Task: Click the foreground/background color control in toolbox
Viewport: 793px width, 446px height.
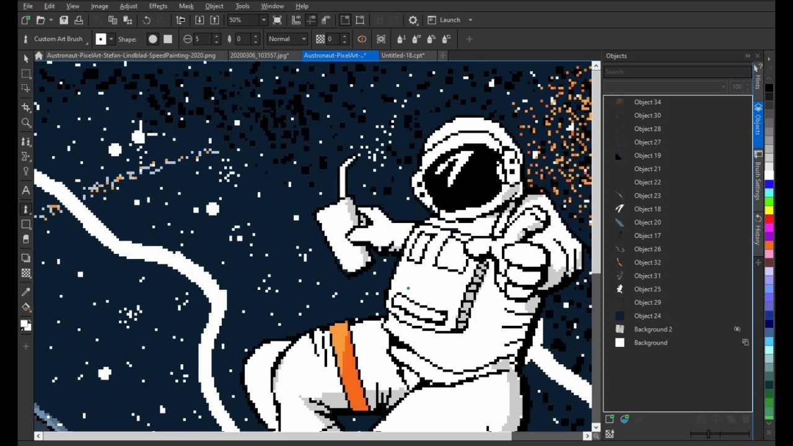Action: 25,325
